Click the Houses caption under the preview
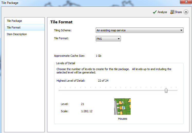192x133 pixels. [x=122, y=119]
